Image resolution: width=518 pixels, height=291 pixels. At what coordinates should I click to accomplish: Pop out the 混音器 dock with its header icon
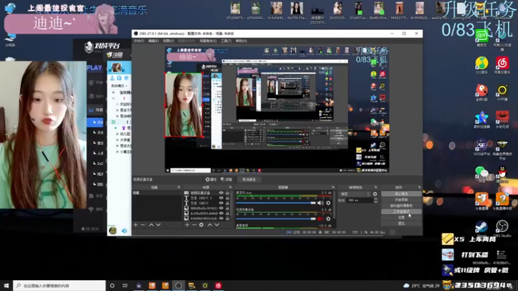pos(333,188)
